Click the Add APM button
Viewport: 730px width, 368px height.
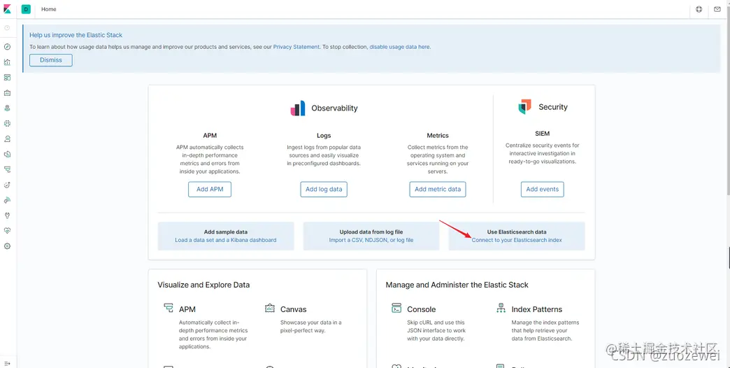click(210, 189)
